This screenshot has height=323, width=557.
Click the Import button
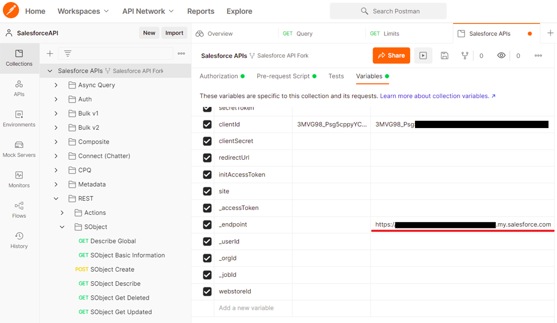click(x=174, y=33)
